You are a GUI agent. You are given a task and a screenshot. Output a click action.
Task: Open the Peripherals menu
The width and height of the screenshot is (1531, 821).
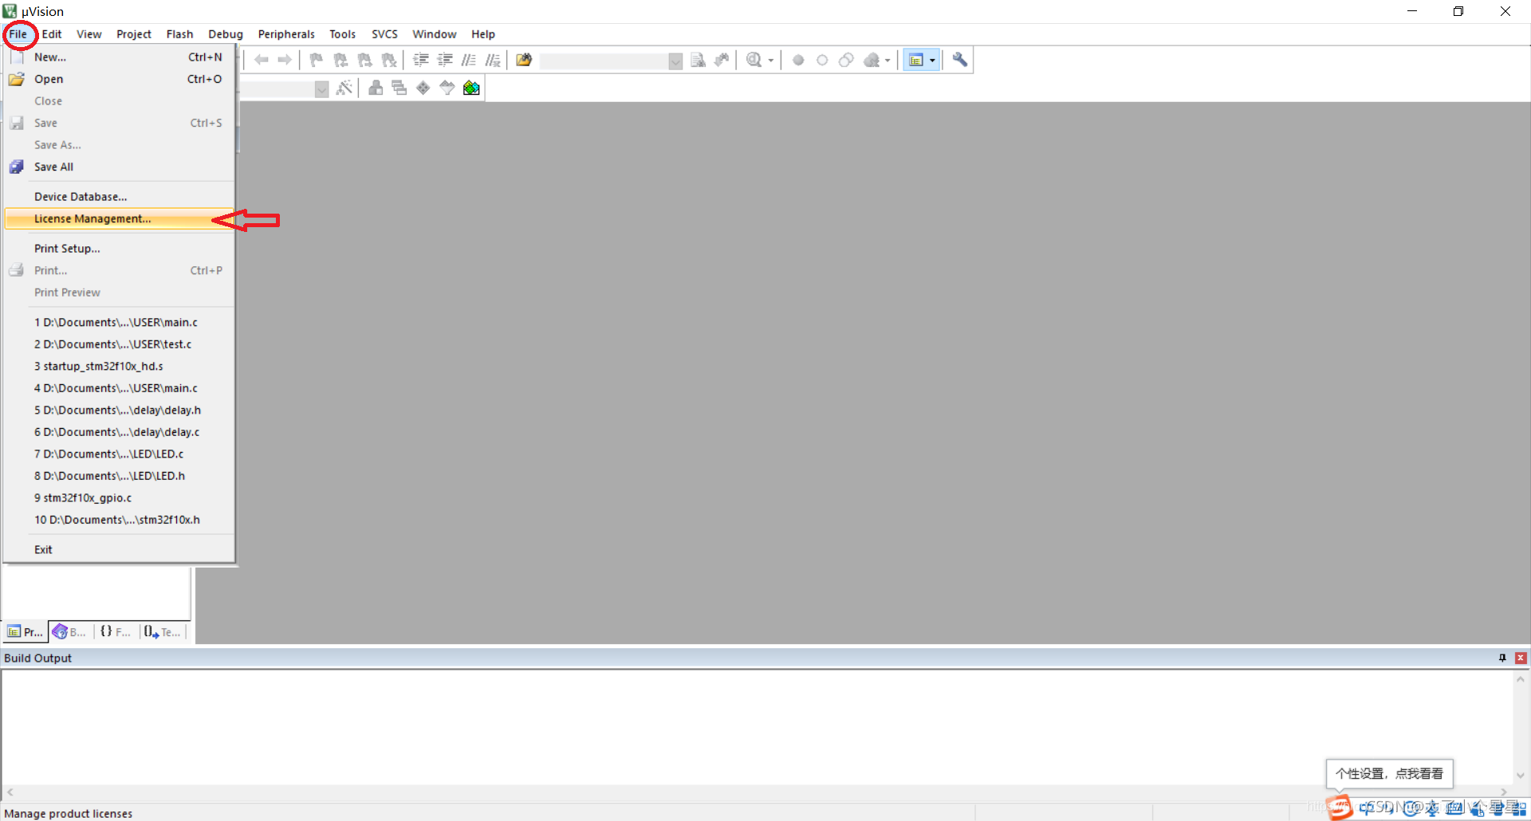pos(286,34)
